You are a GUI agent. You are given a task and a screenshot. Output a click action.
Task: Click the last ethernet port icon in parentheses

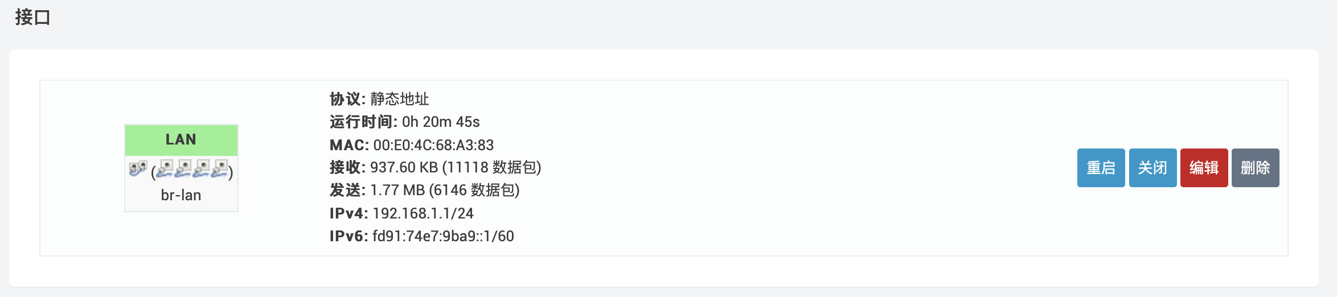click(x=220, y=169)
